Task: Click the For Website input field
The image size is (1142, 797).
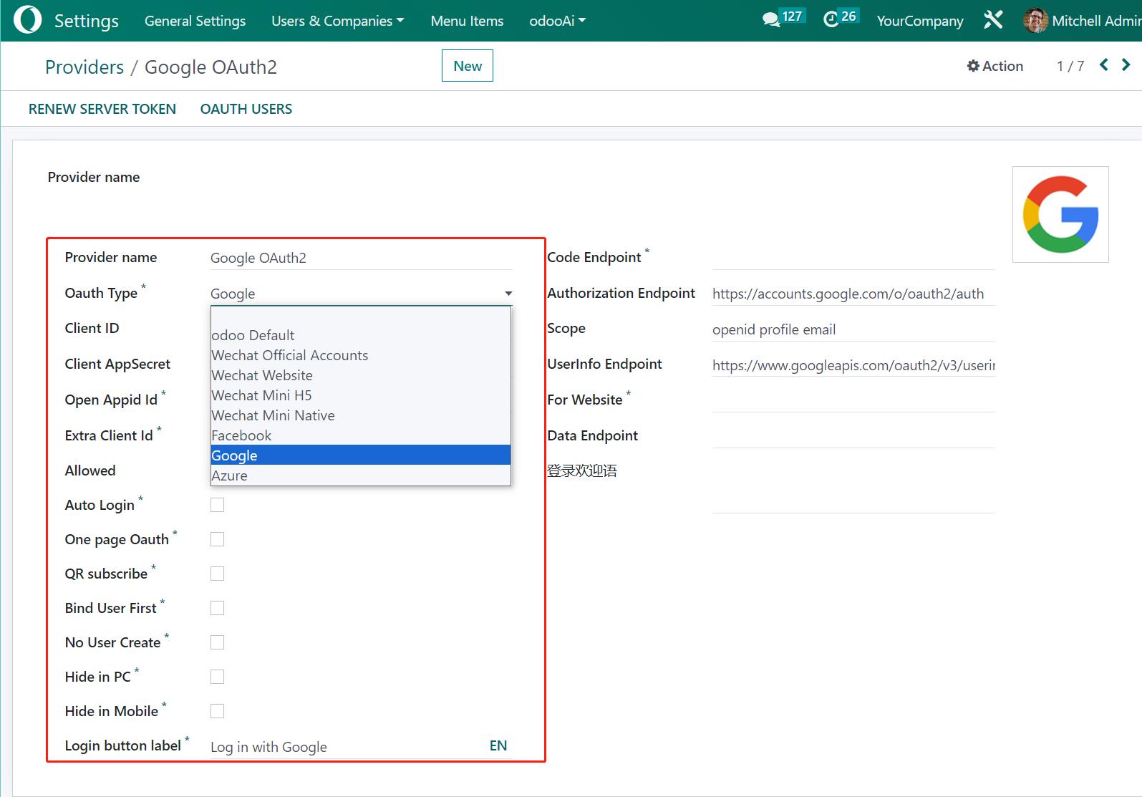Action: click(853, 400)
